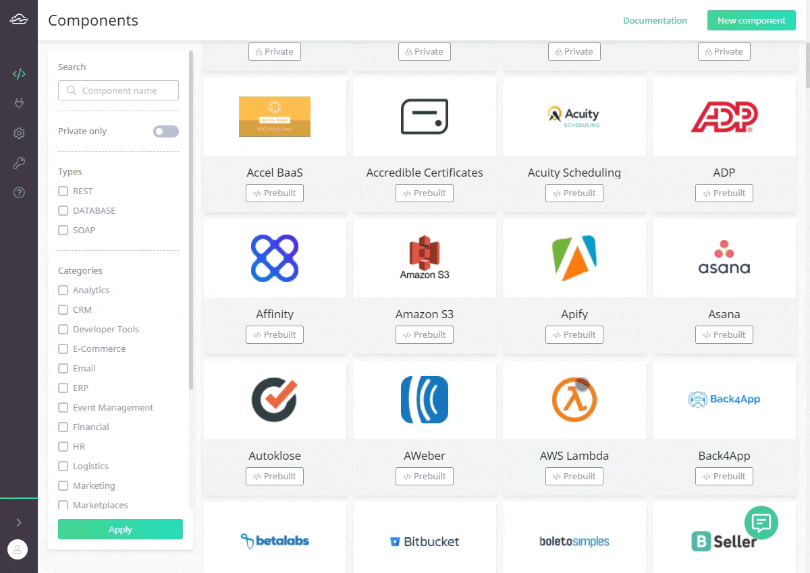Viewport: 810px width, 573px height.
Task: Check the Event Management checkbox
Action: click(63, 408)
